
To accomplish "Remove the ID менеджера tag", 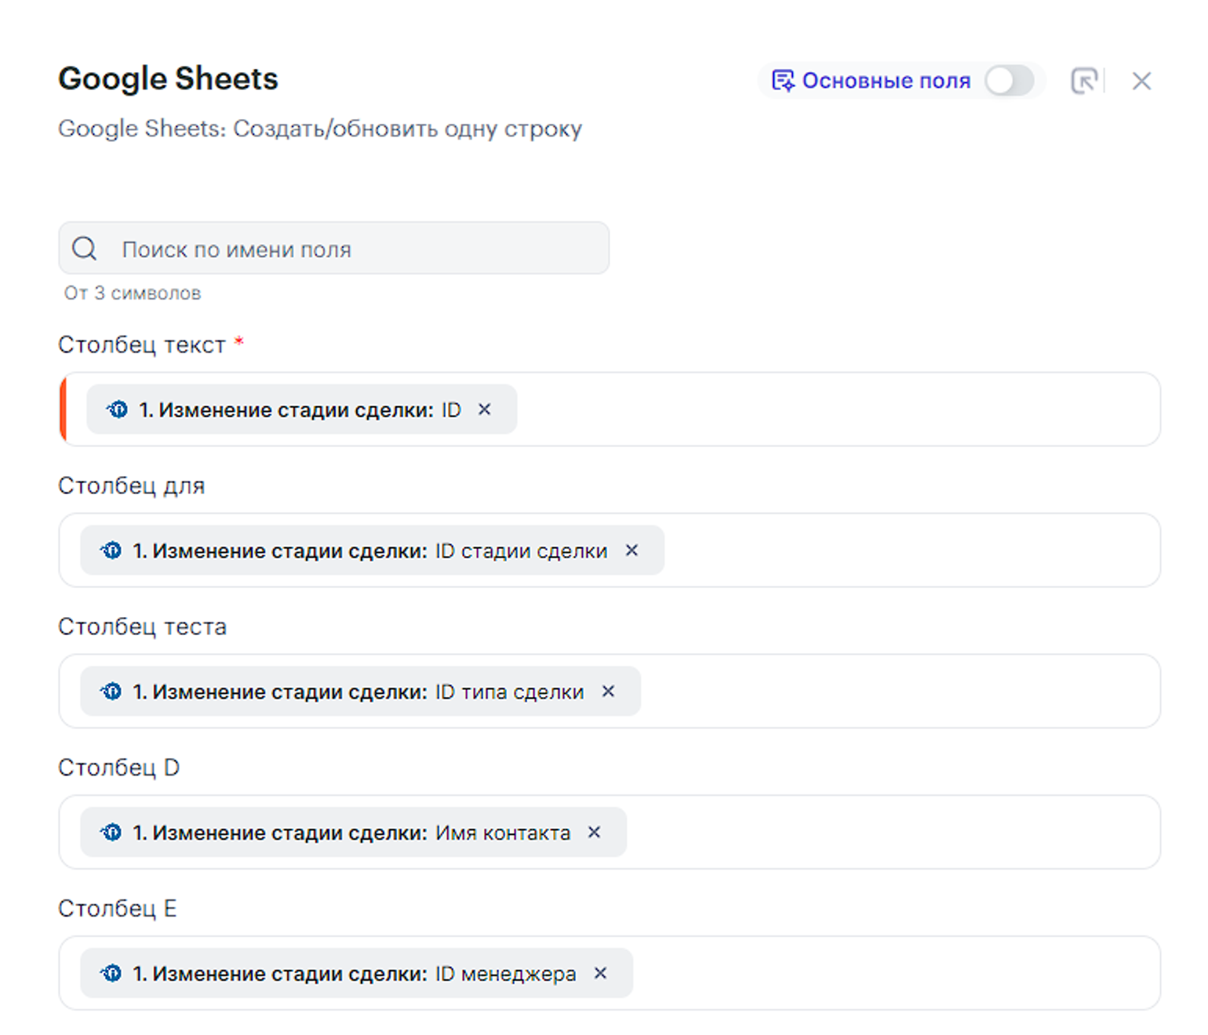I will click(600, 973).
